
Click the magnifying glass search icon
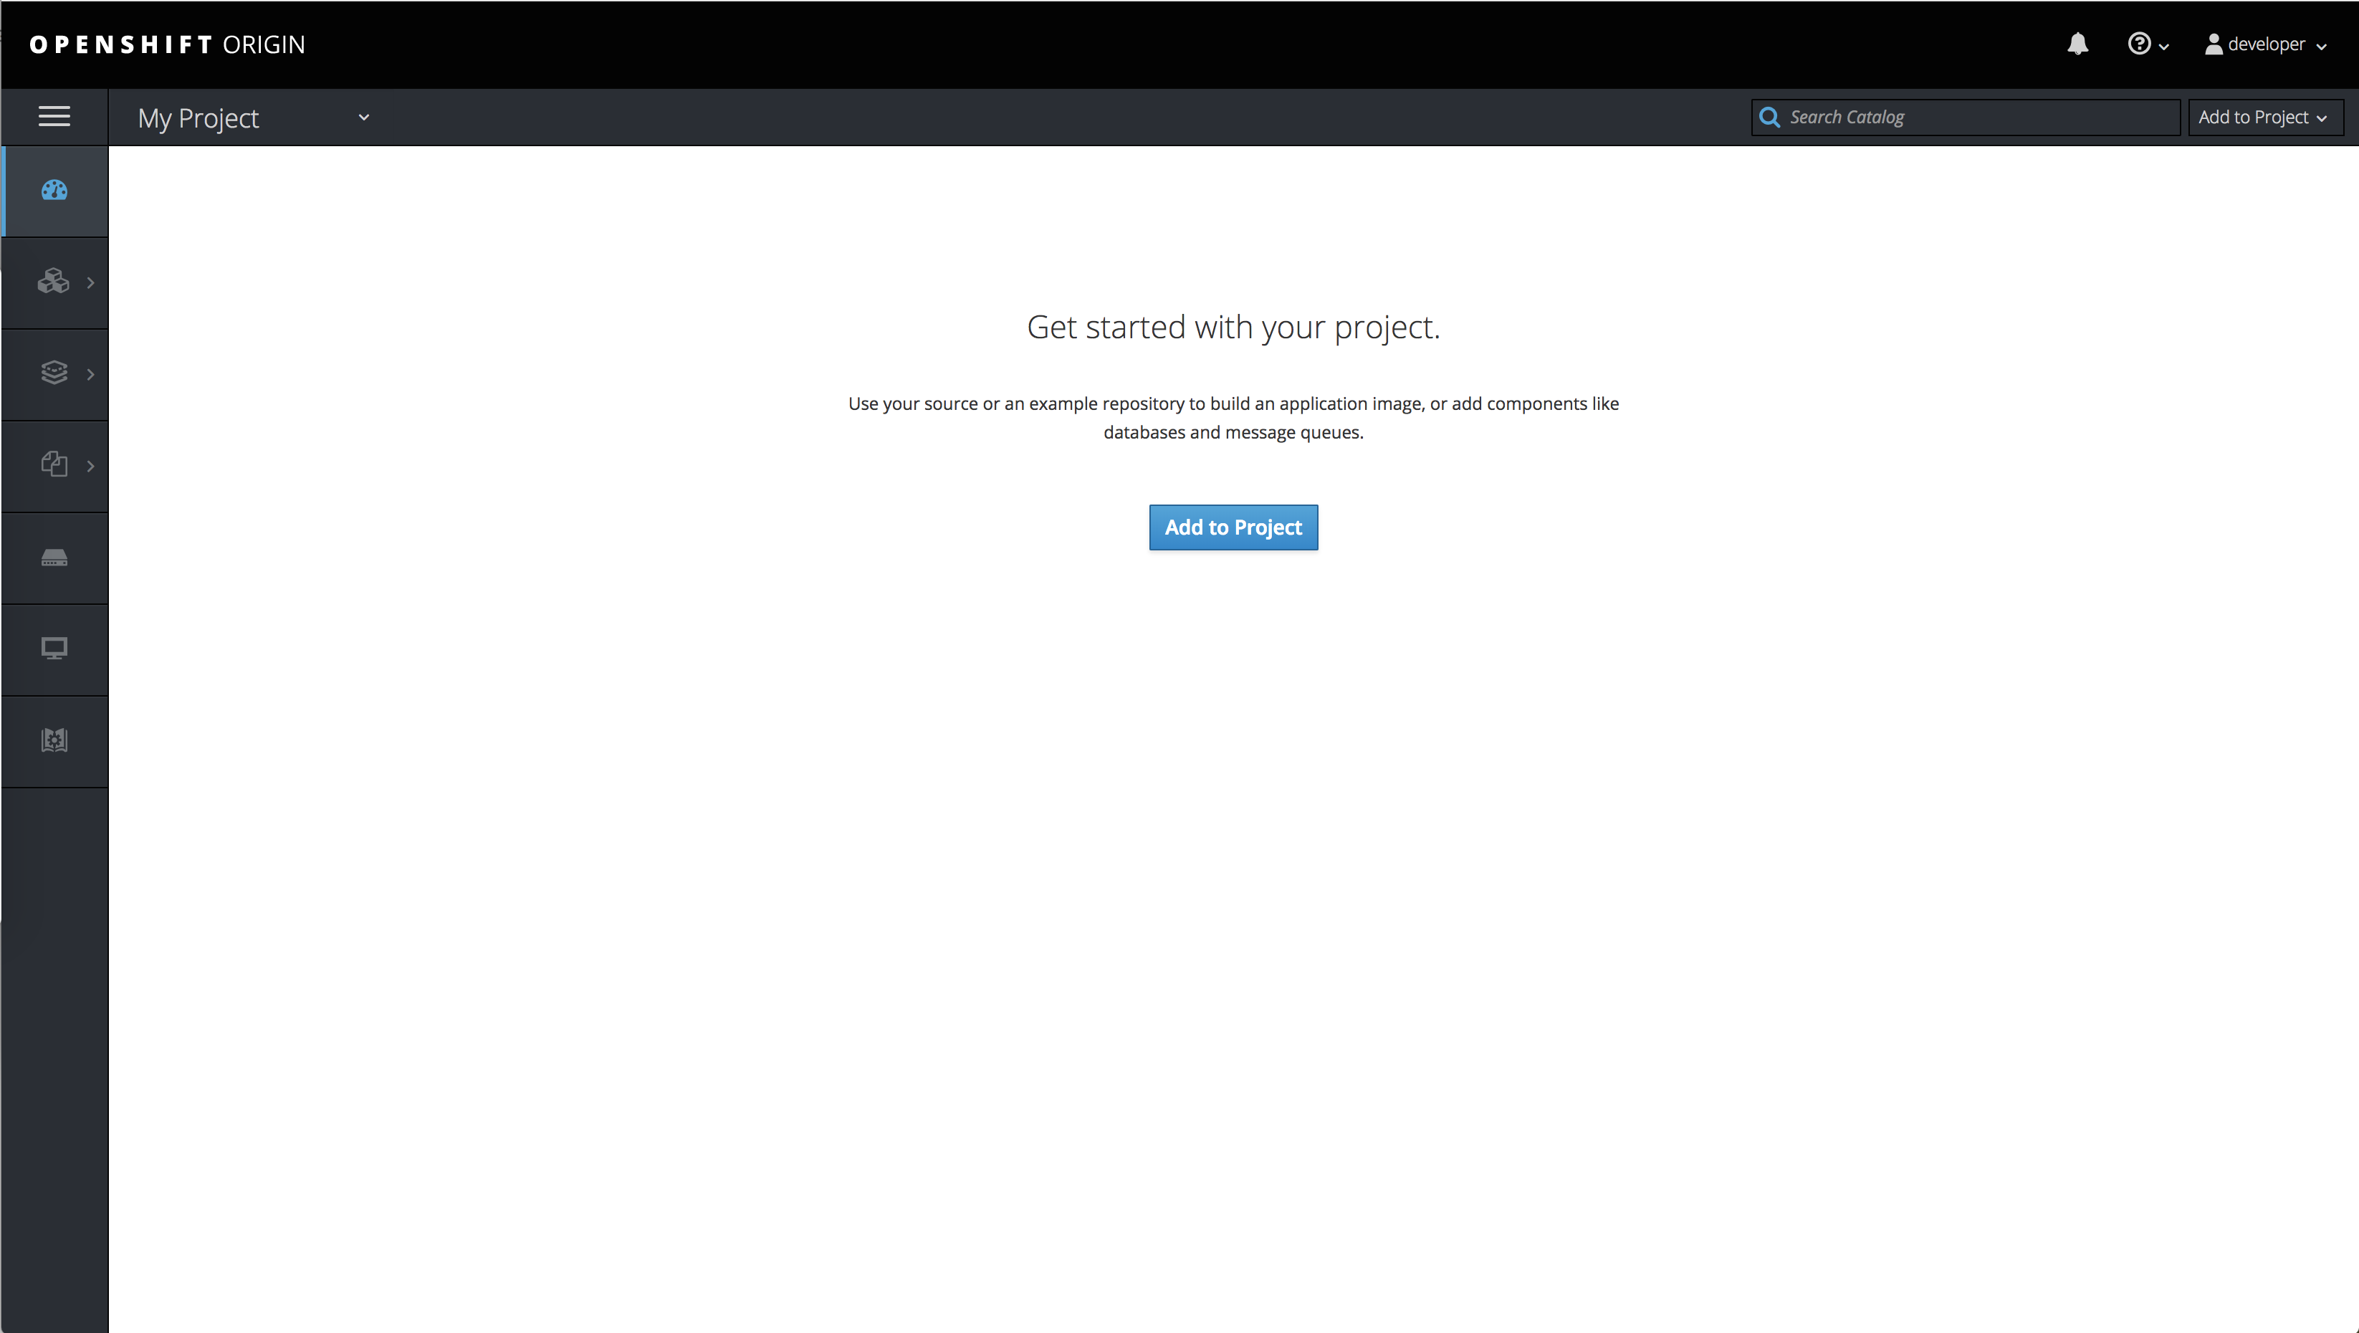1770,116
